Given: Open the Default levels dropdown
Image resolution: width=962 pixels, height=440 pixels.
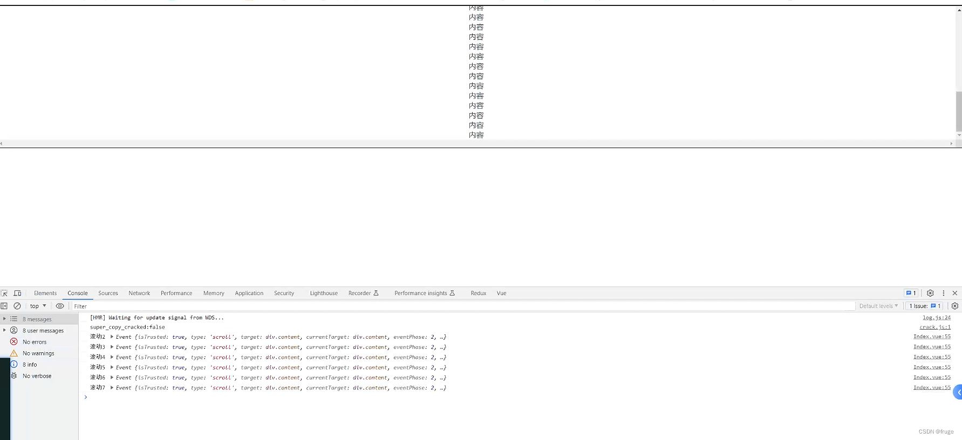Looking at the screenshot, I should pos(878,306).
